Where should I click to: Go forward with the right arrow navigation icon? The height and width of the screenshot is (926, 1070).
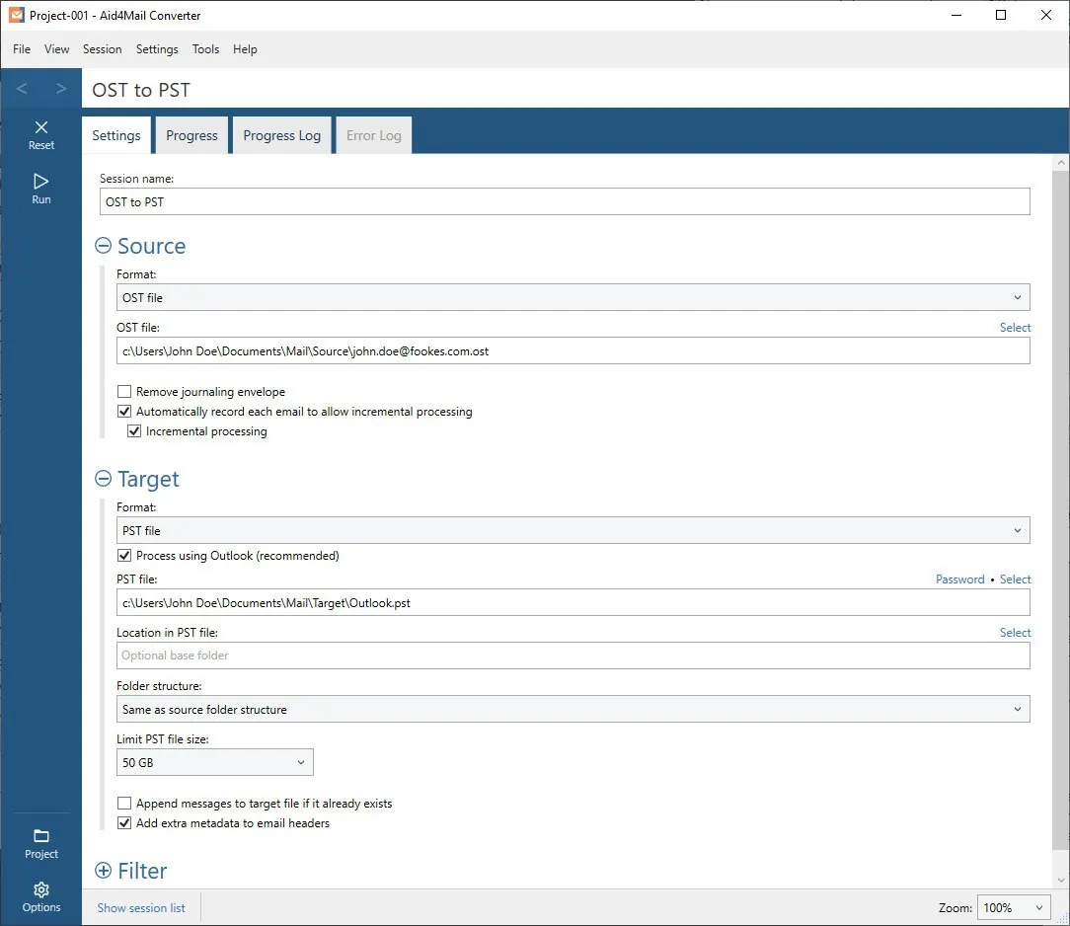[61, 89]
